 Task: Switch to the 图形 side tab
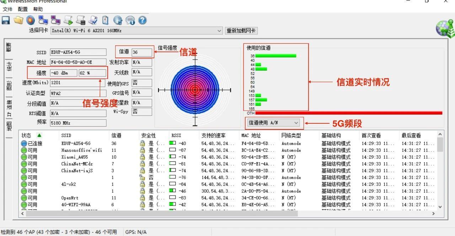click(9, 85)
